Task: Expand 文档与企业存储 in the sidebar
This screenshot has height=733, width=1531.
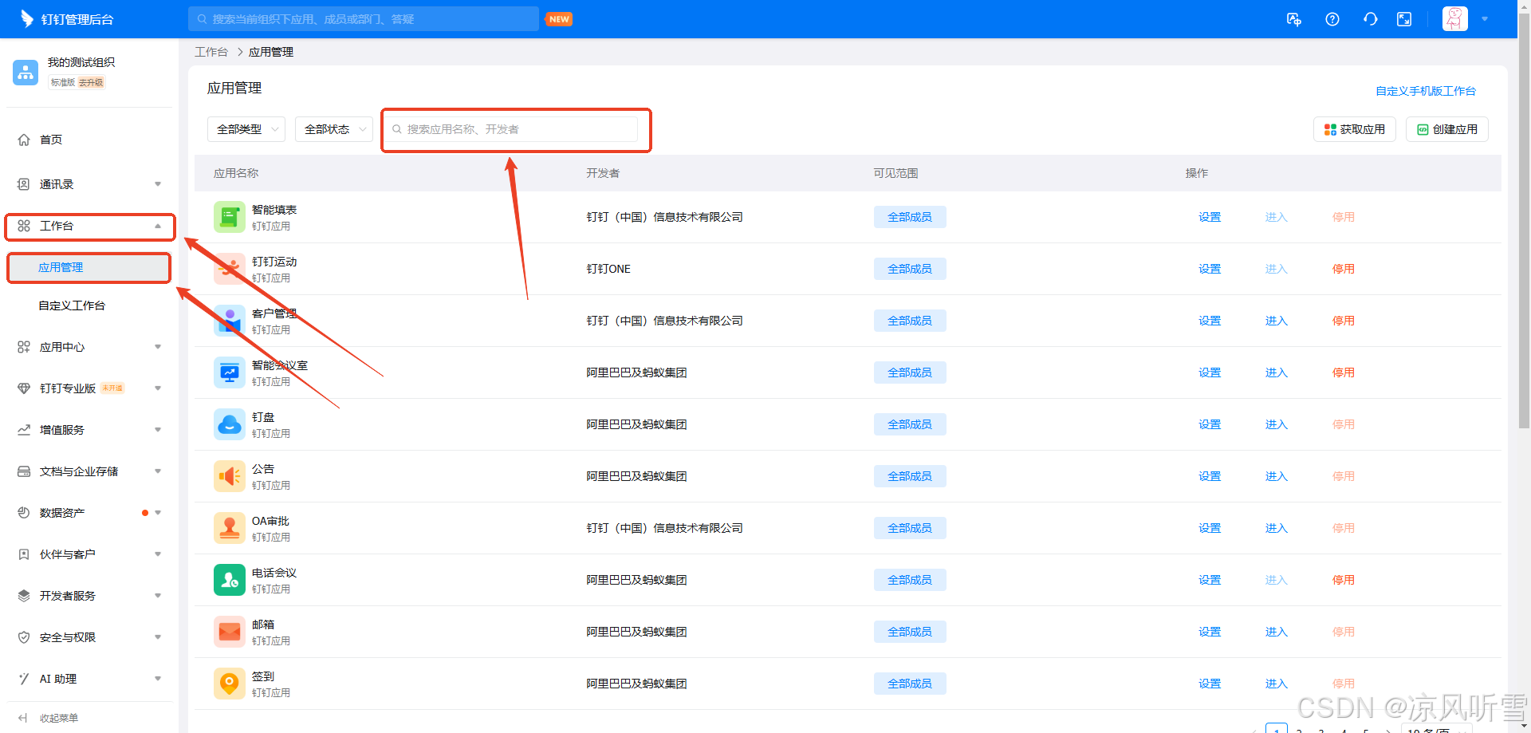Action: coord(89,471)
